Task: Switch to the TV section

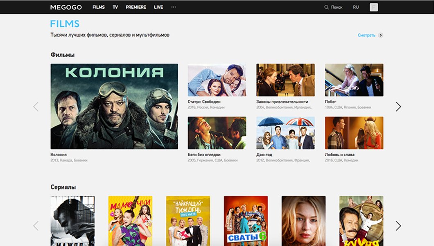Action: pyautogui.click(x=115, y=7)
